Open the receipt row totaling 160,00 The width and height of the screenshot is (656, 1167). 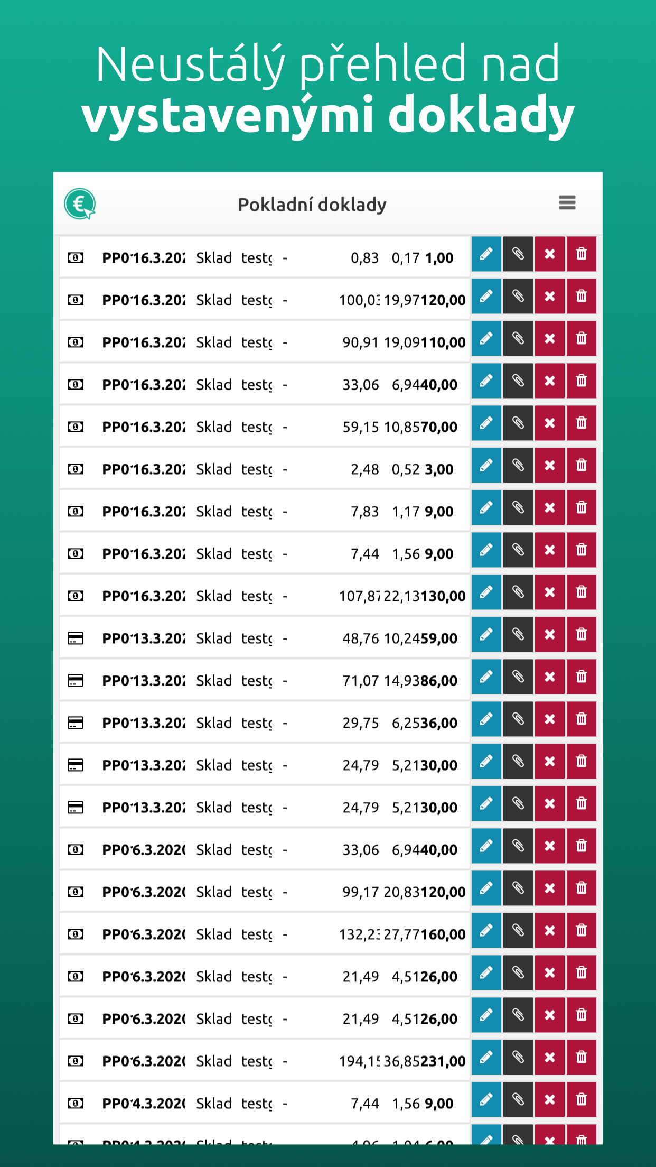tap(264, 934)
